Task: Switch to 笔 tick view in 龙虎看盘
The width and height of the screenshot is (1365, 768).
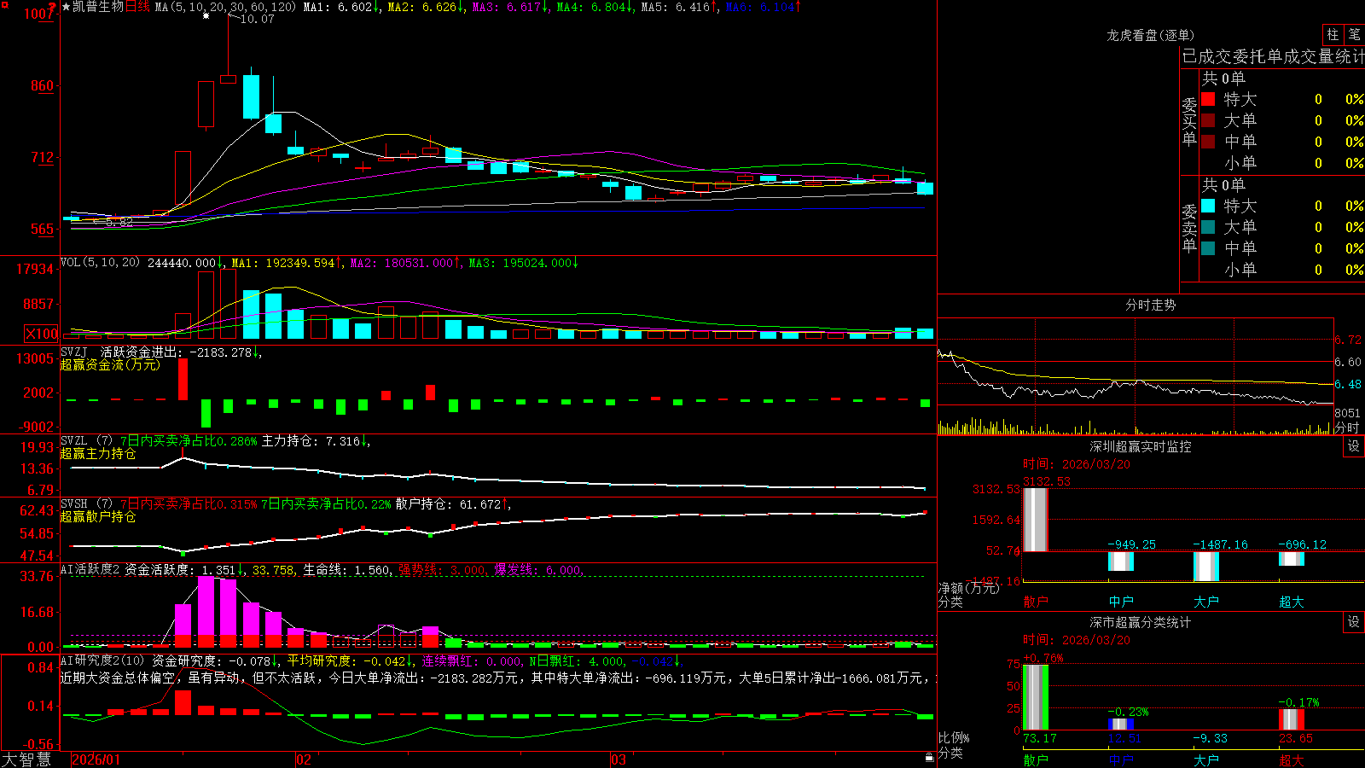Action: [x=1354, y=34]
